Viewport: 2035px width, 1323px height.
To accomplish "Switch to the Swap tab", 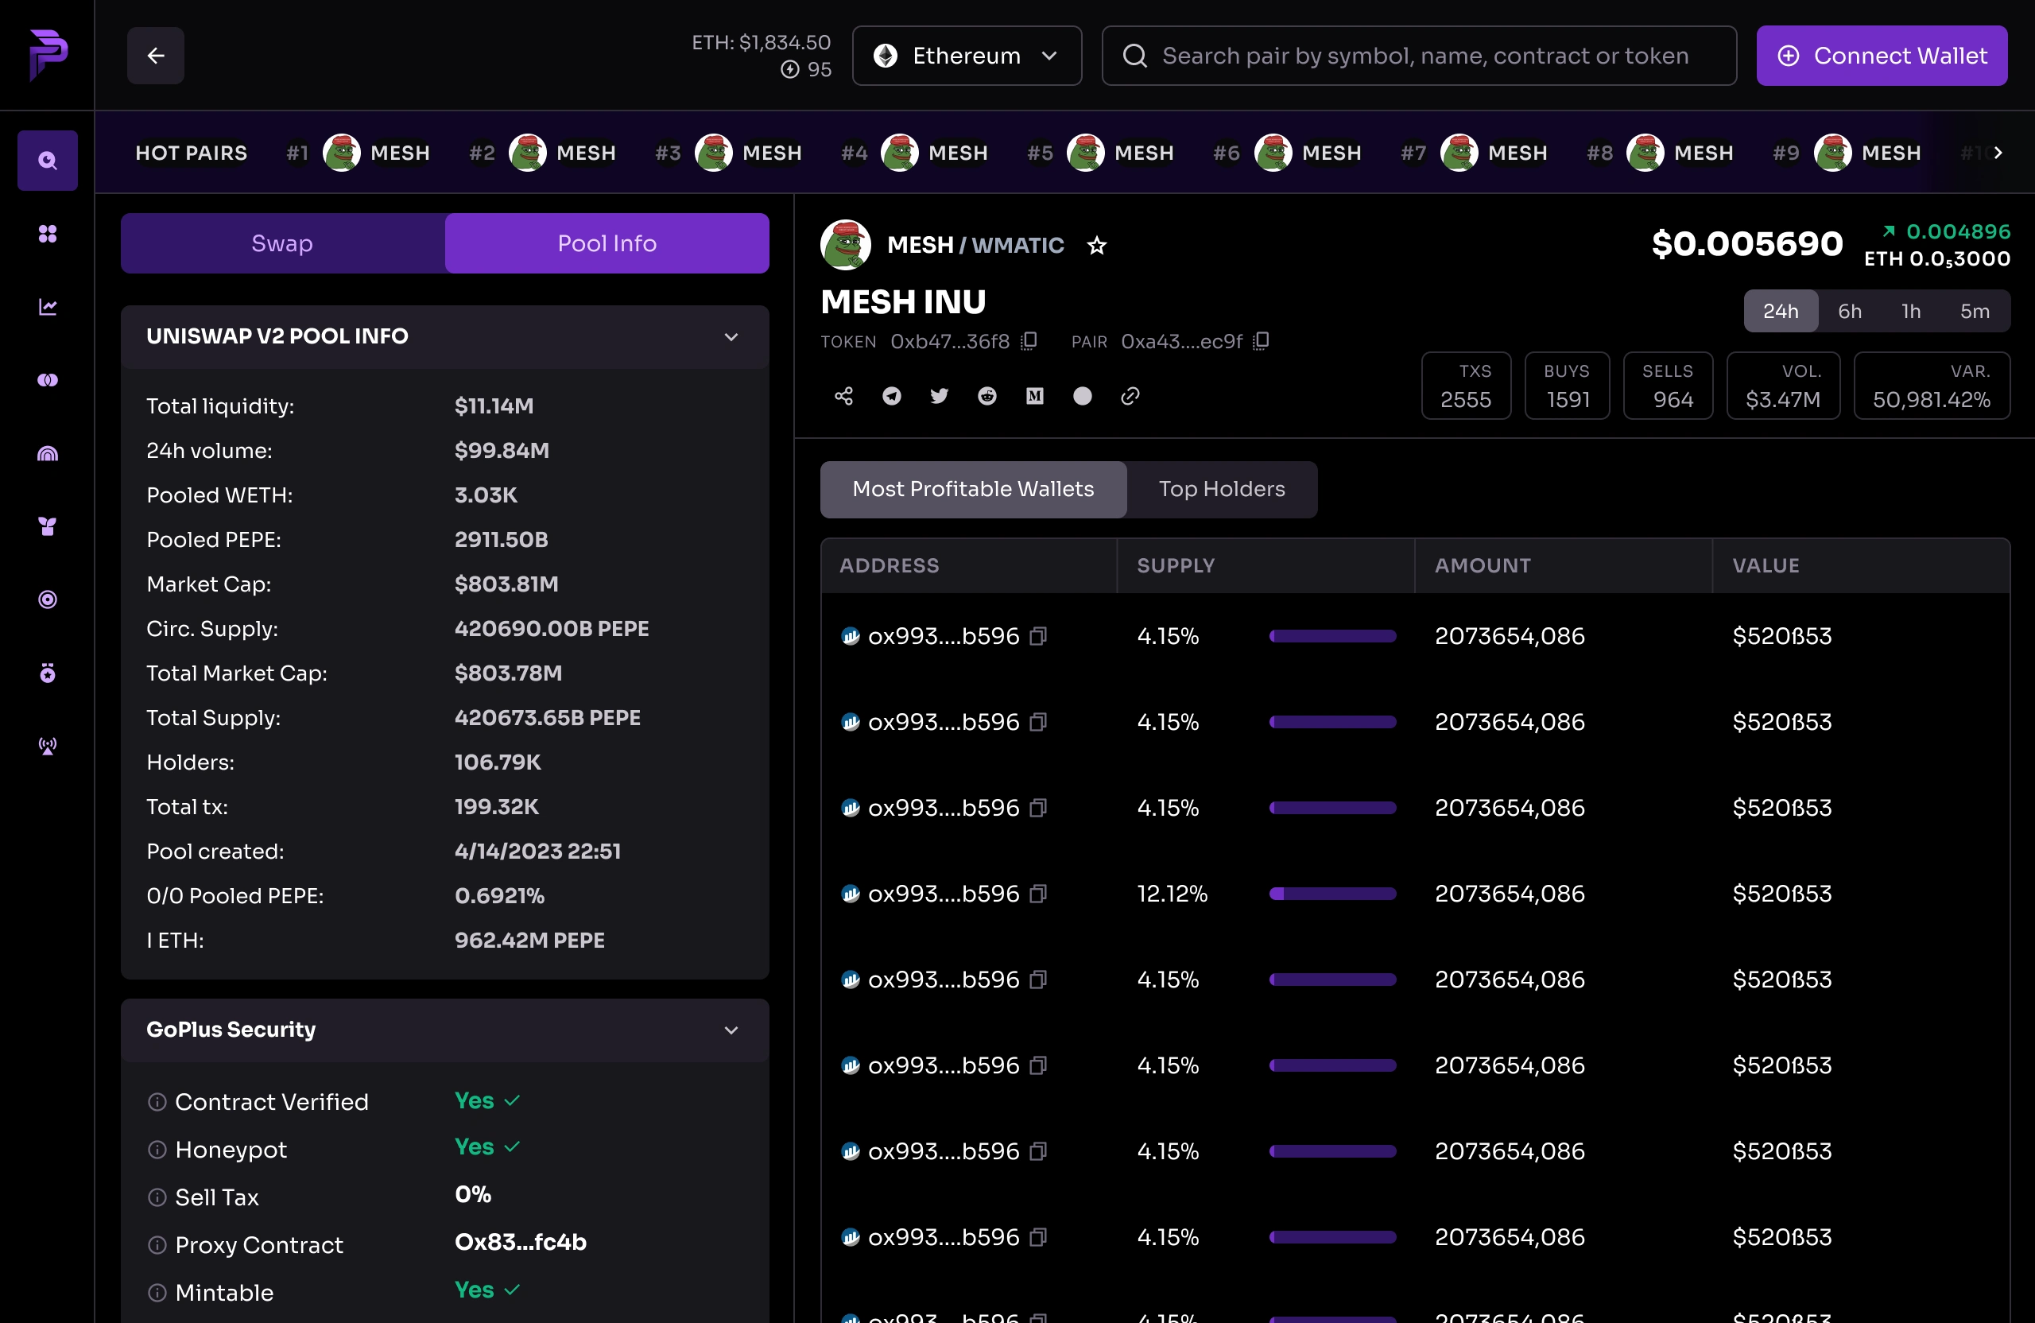I will click(x=283, y=244).
